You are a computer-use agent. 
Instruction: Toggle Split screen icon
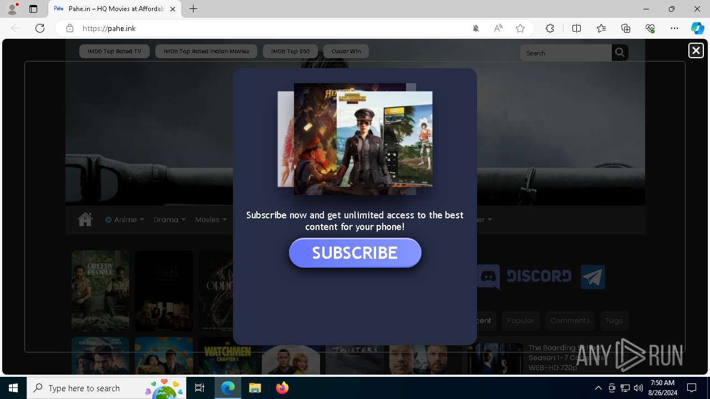(x=576, y=28)
